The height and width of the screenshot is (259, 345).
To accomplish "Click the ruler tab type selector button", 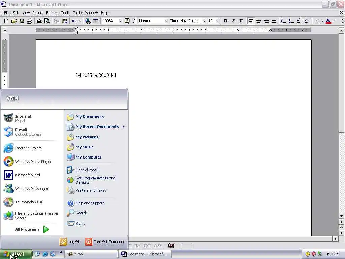I will (5, 30).
